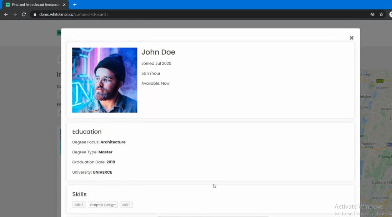Click John Doe's profile photo

[x=105, y=80]
